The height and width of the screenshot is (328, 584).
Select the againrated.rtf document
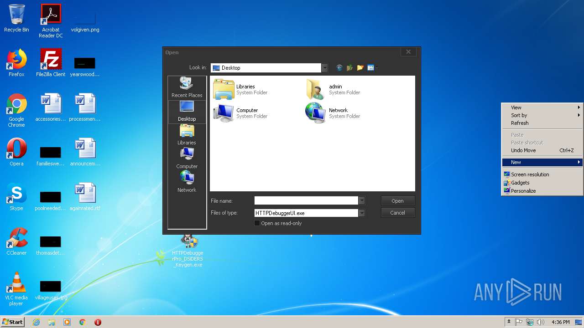tap(85, 197)
